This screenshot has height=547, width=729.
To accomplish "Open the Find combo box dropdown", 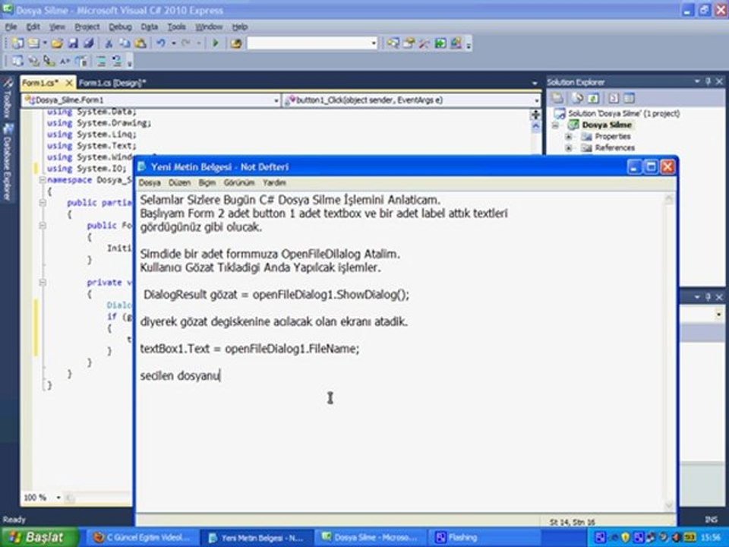I will point(374,44).
